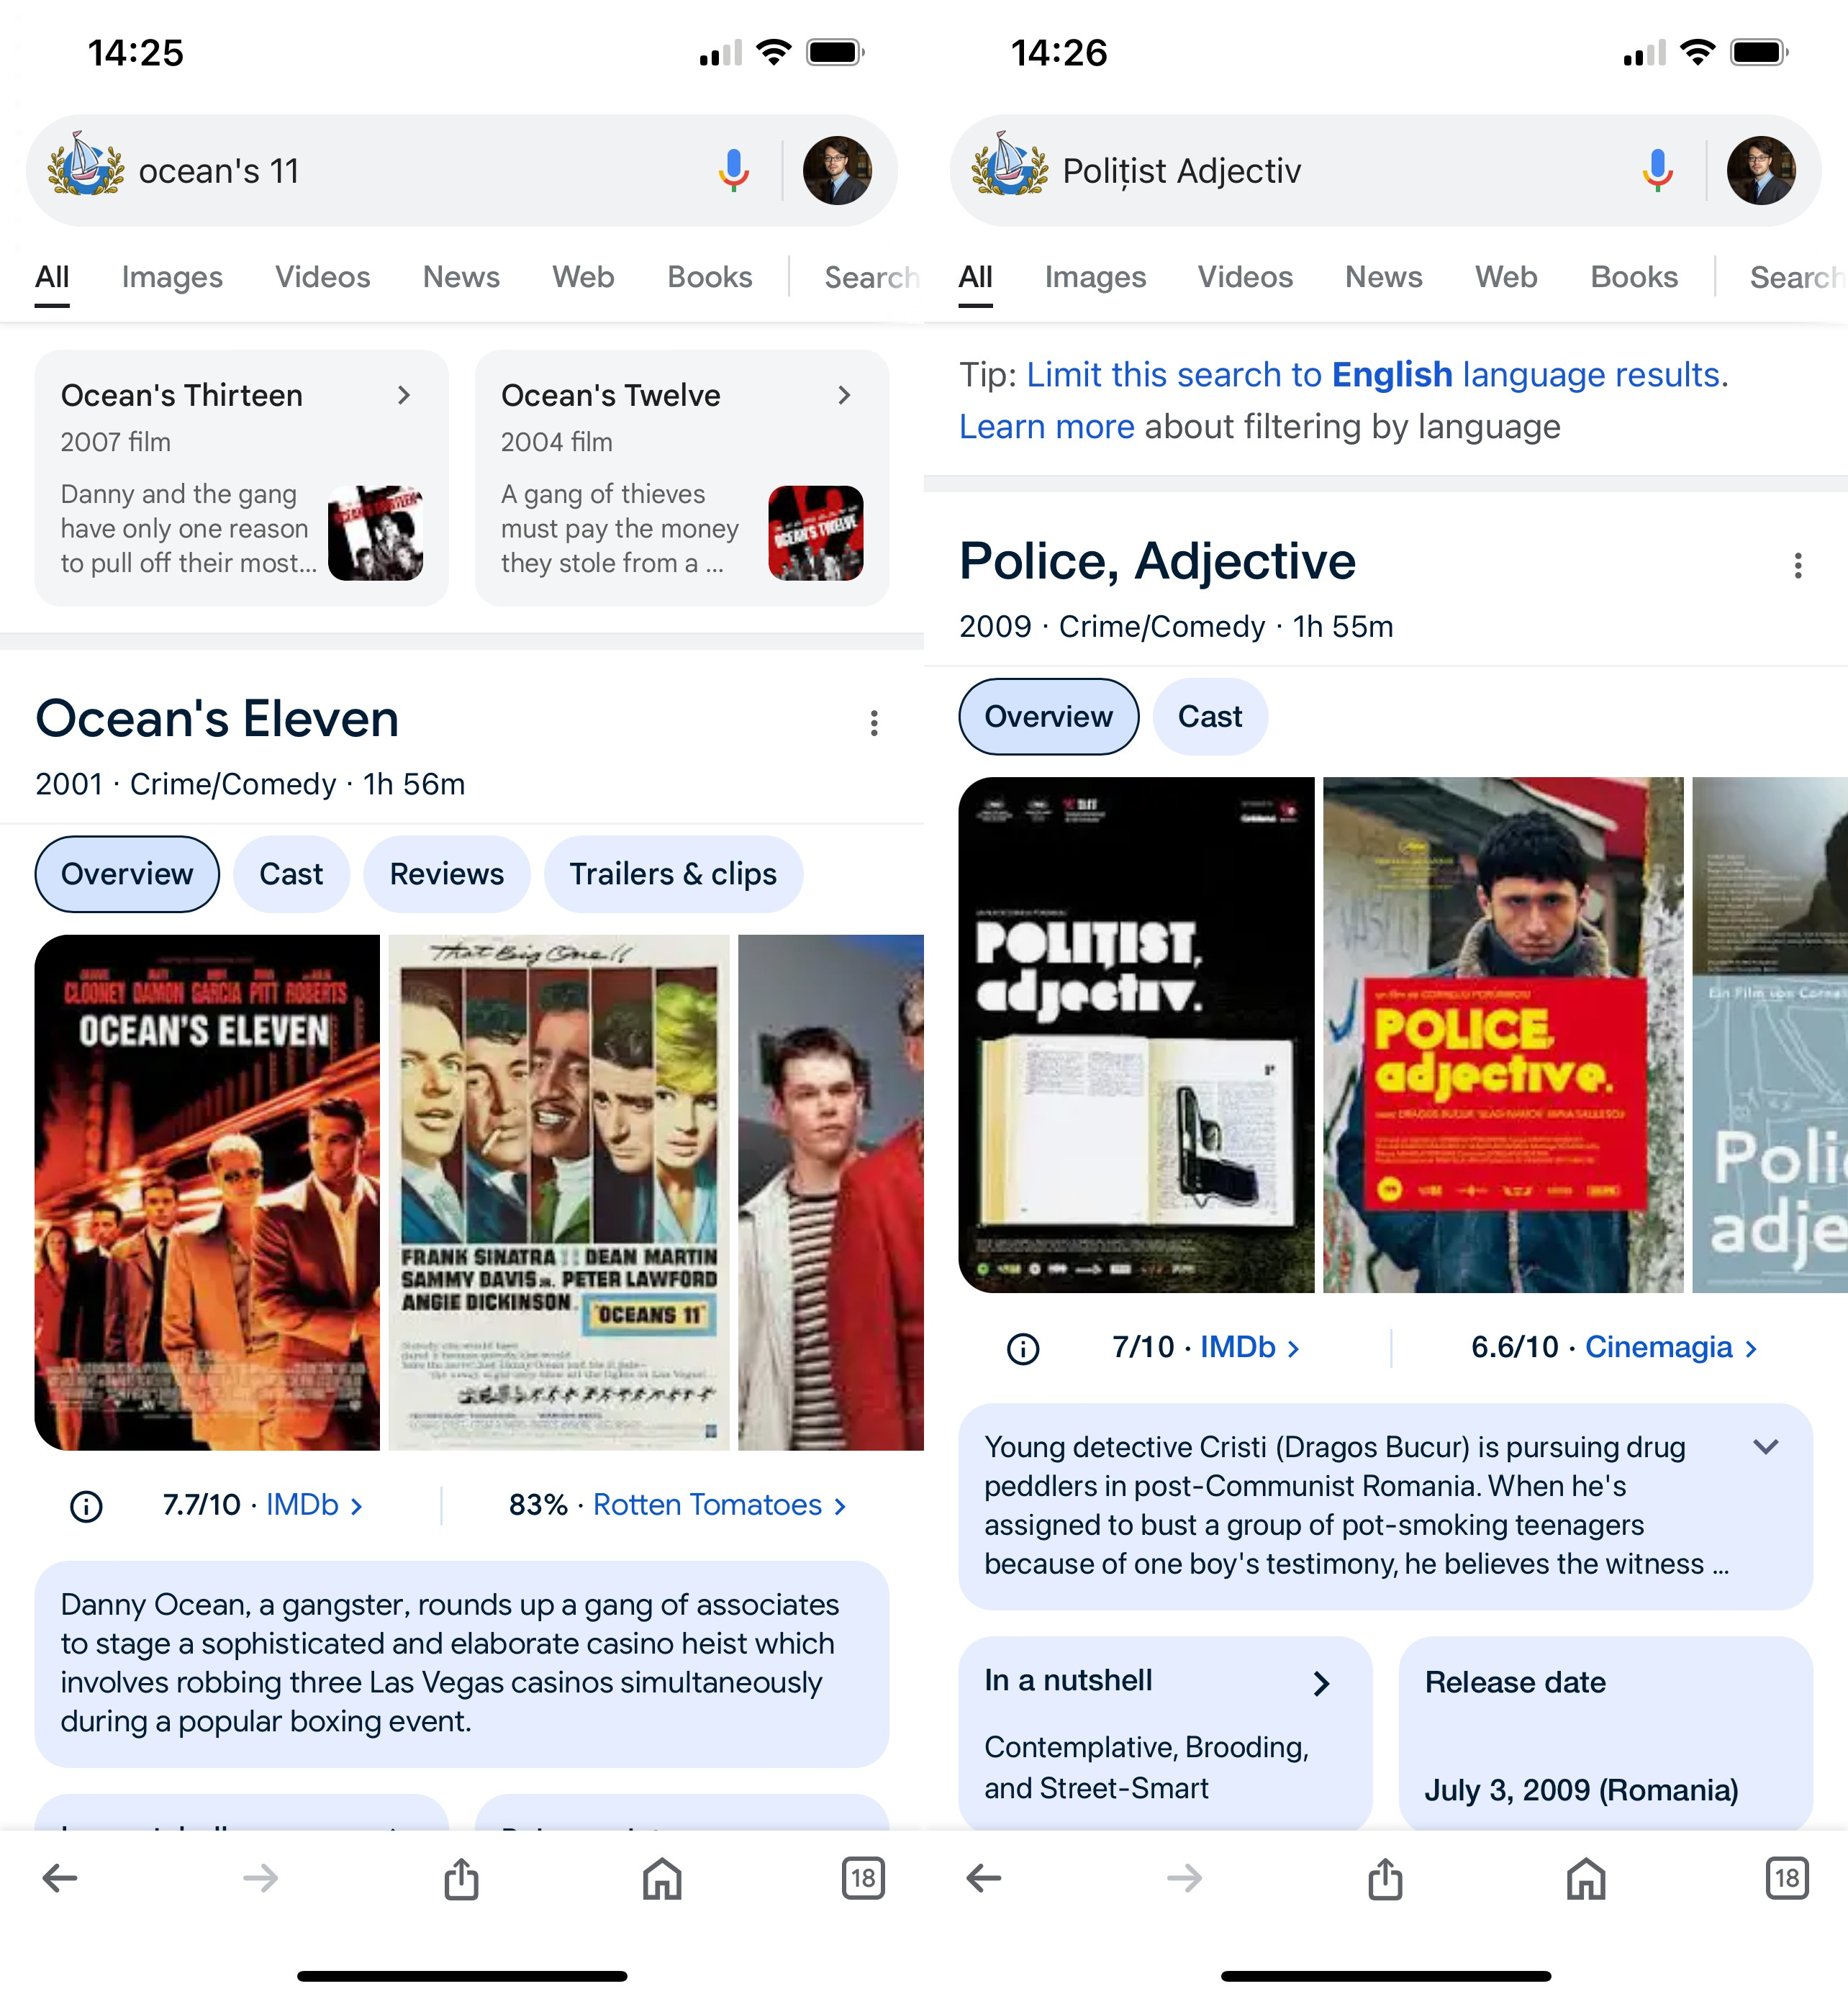Screen dimensions: 1848x1999
Task: Select Trailers & clips chip
Action: [x=673, y=874]
